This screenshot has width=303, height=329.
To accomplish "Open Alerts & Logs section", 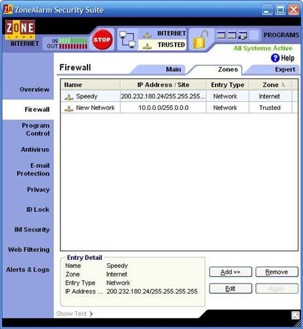I will click(28, 270).
